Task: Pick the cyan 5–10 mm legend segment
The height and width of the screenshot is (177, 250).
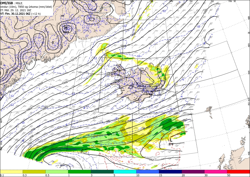Action: pyautogui.click(x=125, y=172)
